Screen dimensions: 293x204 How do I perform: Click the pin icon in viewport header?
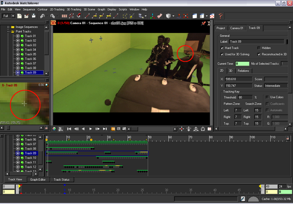[203, 23]
